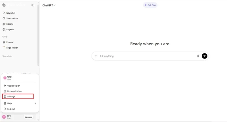Open Settings from the account menu
This screenshot has height=122, width=227.
(x=18, y=97)
